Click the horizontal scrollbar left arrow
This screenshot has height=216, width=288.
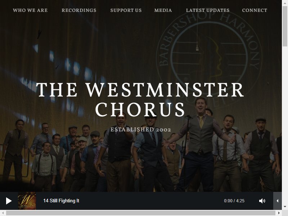(3, 213)
